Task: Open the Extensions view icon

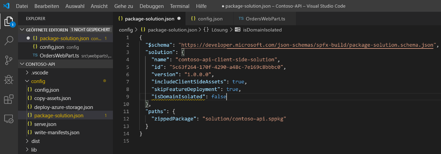Action: click(9, 99)
